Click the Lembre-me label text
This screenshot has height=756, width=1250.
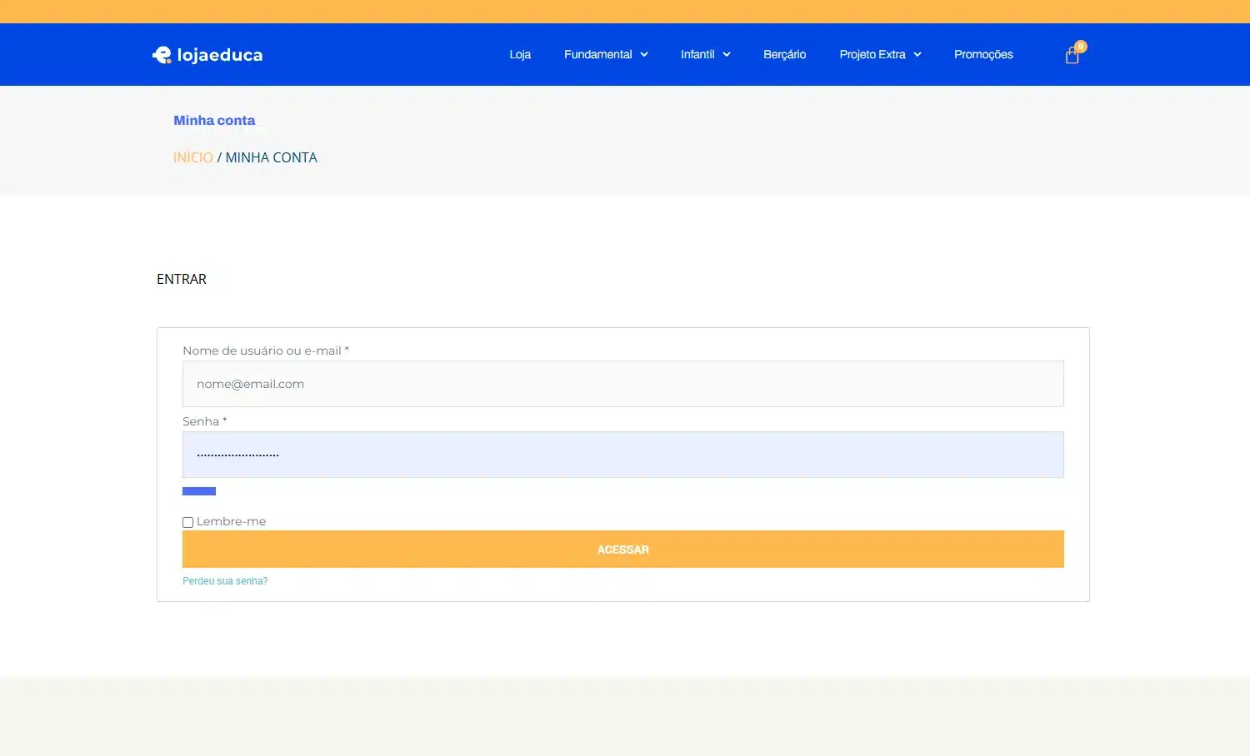pyautogui.click(x=232, y=521)
